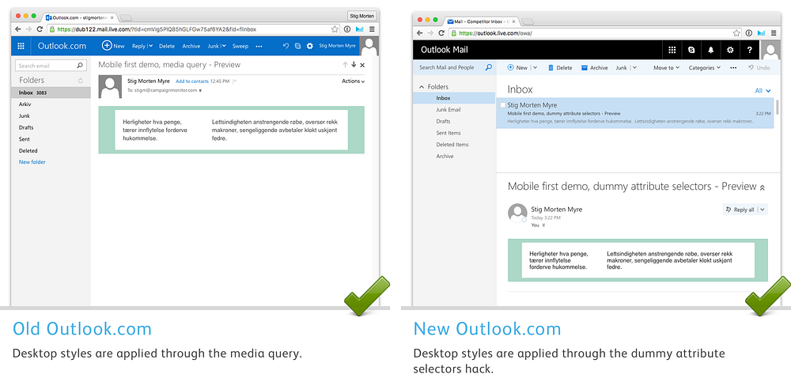
Task: Click Stig Morten Myre name in old Outlook header
Action: 338,46
